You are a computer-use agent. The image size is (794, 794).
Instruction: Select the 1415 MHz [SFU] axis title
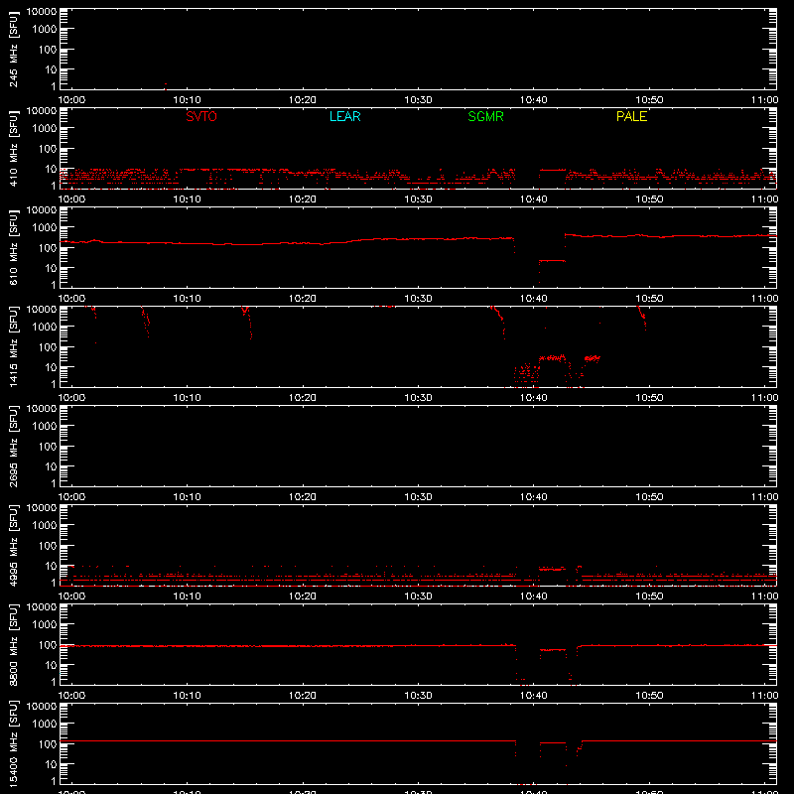13,346
